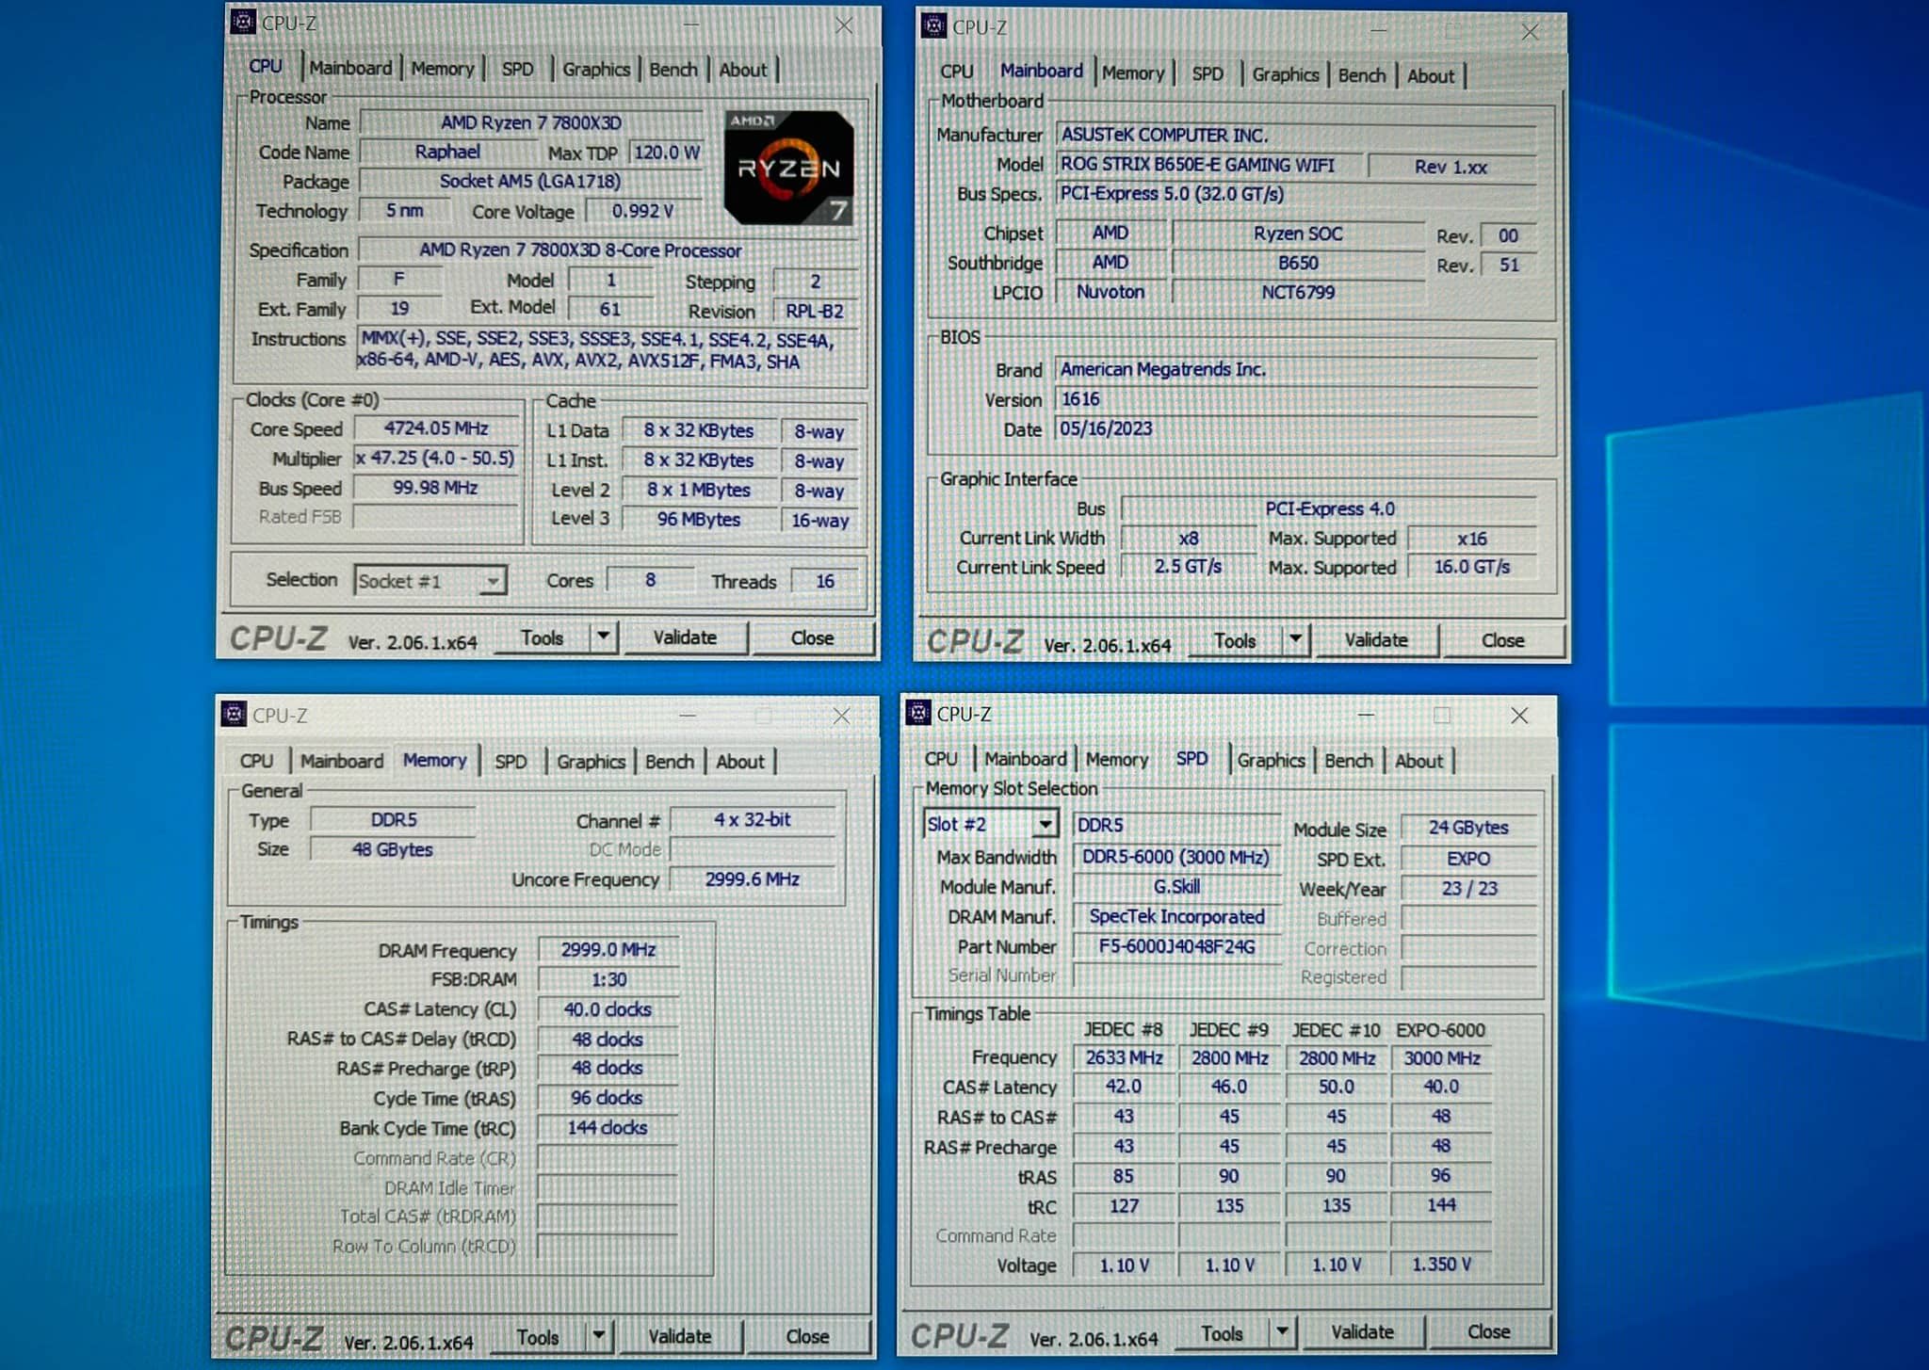Click the EXPO-6000 column header in Timings Table
1929x1370 pixels.
click(1440, 1030)
